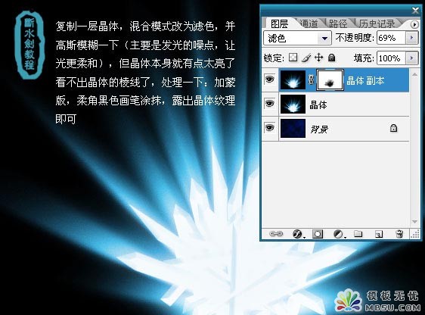The height and width of the screenshot is (315, 425).
Task: Click the 不透明度 69% field
Action: (391, 38)
